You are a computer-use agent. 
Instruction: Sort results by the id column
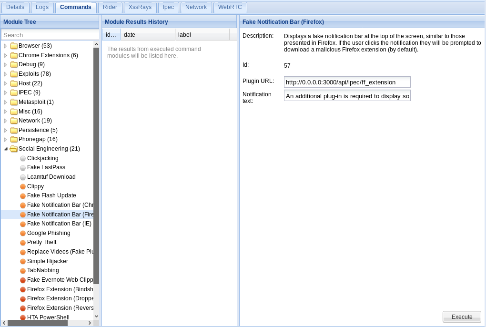[x=111, y=35]
